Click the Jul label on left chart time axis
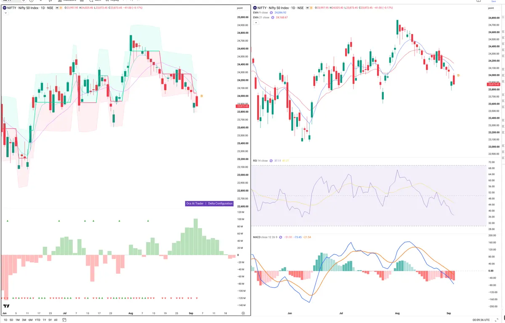This screenshot has width=505, height=323. click(x=64, y=313)
